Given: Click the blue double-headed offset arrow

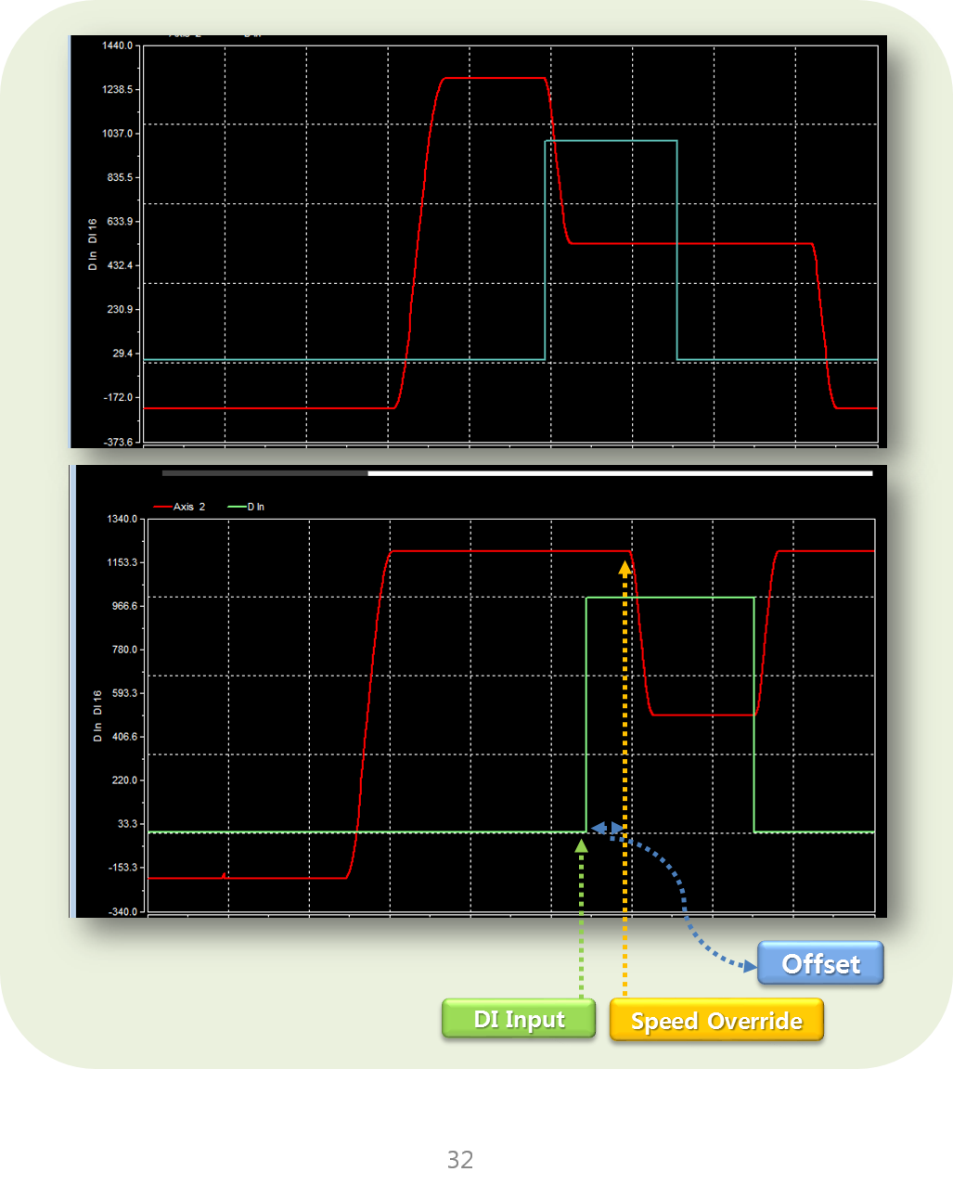Looking at the screenshot, I should [x=607, y=827].
